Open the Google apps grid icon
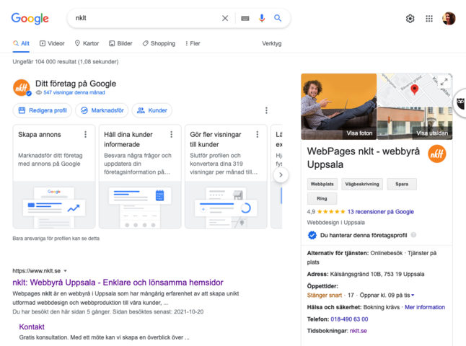 [x=429, y=19]
